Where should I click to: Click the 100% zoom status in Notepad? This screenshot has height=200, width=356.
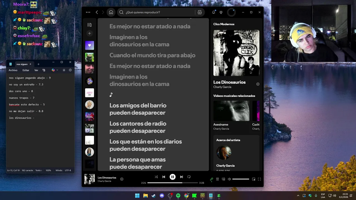tap(48, 170)
